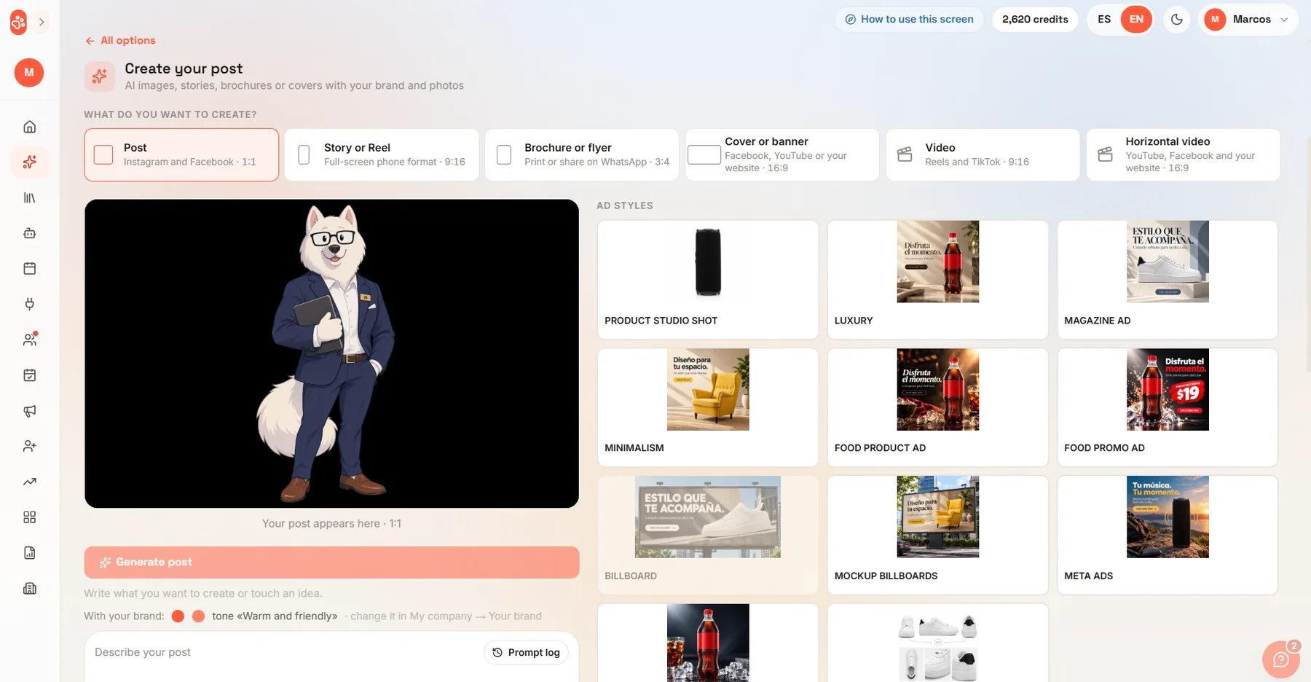Open the Marcos account dropdown

point(1248,20)
